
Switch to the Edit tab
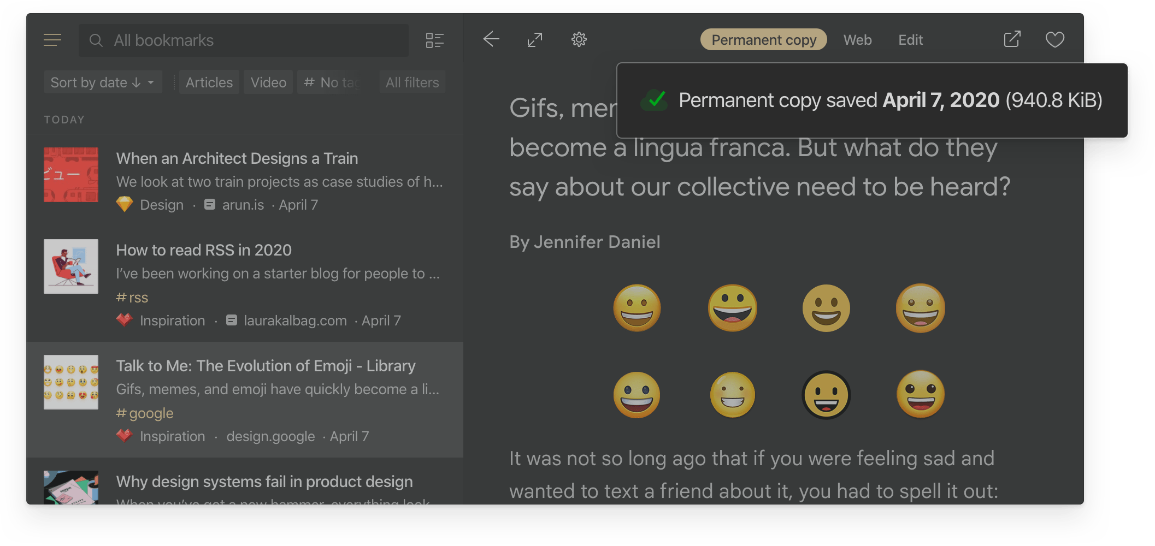(910, 40)
